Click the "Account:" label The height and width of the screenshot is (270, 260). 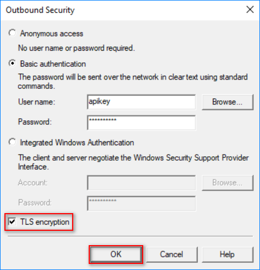[32, 183]
